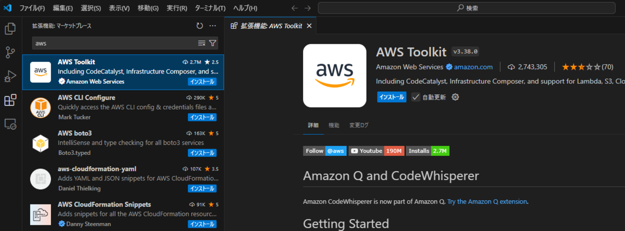Switch to the 機能 tab
The height and width of the screenshot is (231, 625).
334,125
